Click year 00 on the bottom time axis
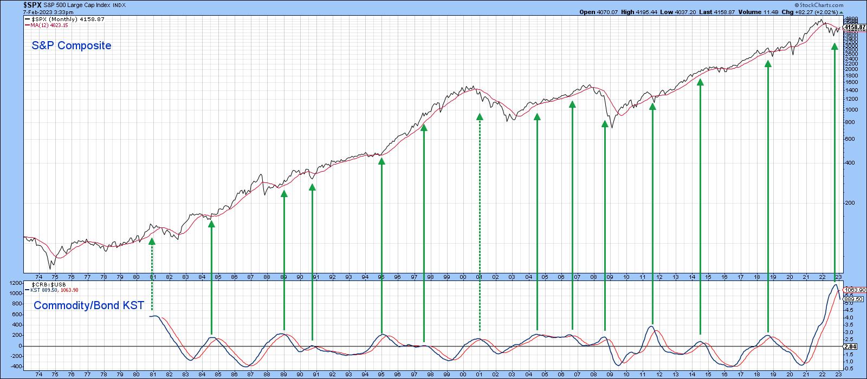 pyautogui.click(x=463, y=374)
